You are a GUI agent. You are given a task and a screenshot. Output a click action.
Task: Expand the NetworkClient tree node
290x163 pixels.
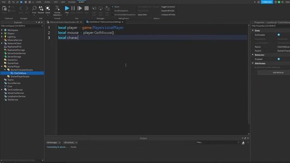pyautogui.click(x=2, y=43)
